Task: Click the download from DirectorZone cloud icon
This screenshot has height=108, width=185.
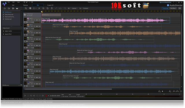Action: [x=13, y=8]
